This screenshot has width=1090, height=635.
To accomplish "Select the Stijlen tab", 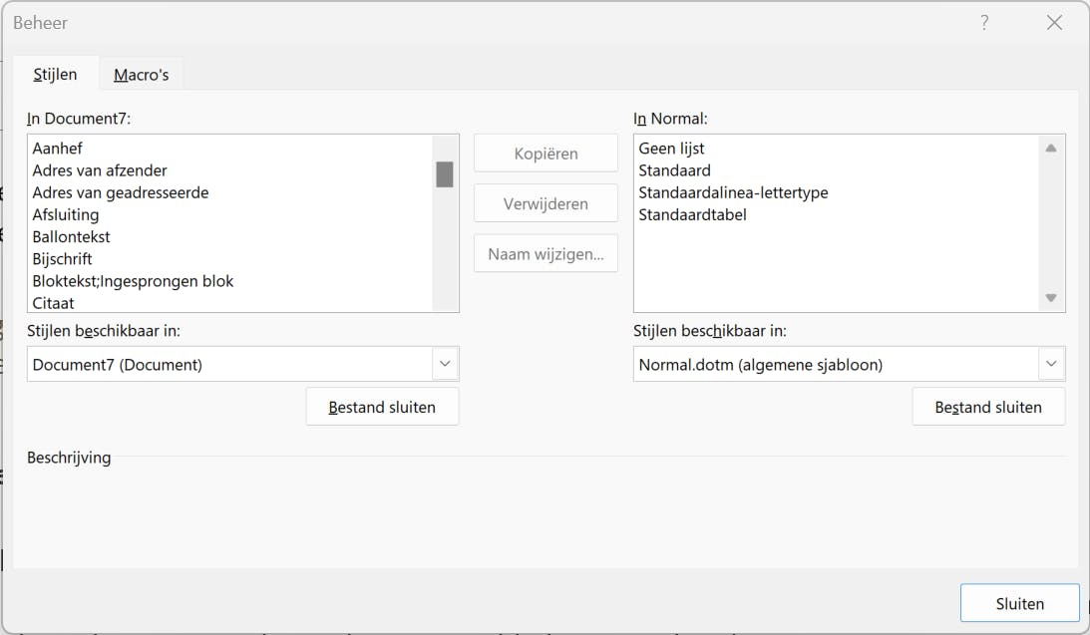I will pyautogui.click(x=55, y=75).
